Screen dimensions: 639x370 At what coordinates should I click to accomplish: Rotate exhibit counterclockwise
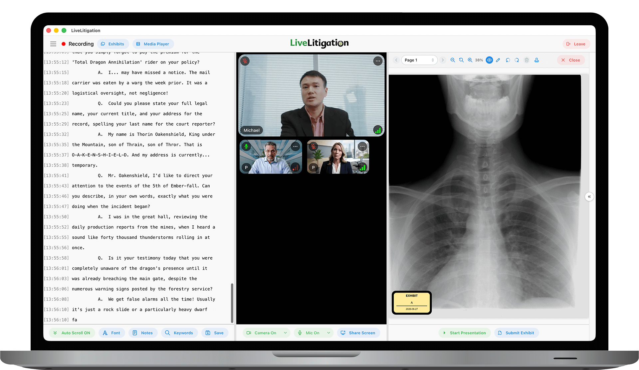(x=508, y=60)
